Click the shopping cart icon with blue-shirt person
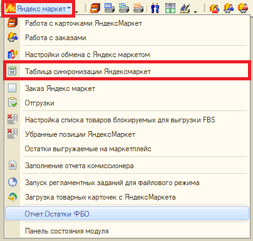 [x=229, y=9]
